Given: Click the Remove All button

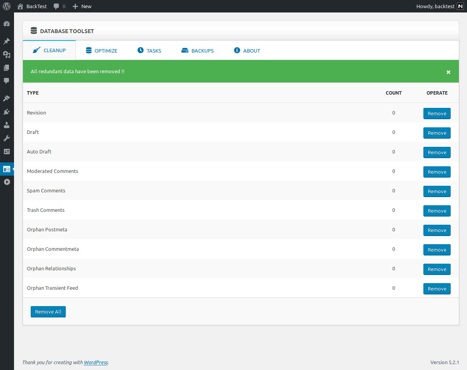Looking at the screenshot, I should (48, 312).
